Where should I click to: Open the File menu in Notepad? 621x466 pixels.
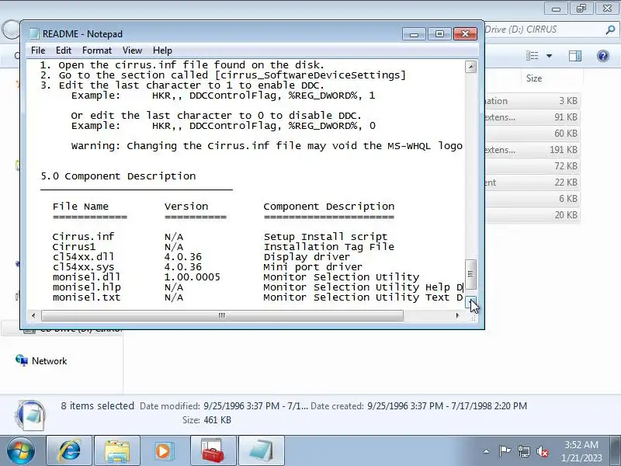38,50
